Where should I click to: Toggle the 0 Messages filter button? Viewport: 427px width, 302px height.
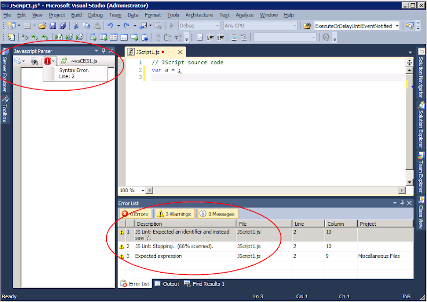(217, 214)
